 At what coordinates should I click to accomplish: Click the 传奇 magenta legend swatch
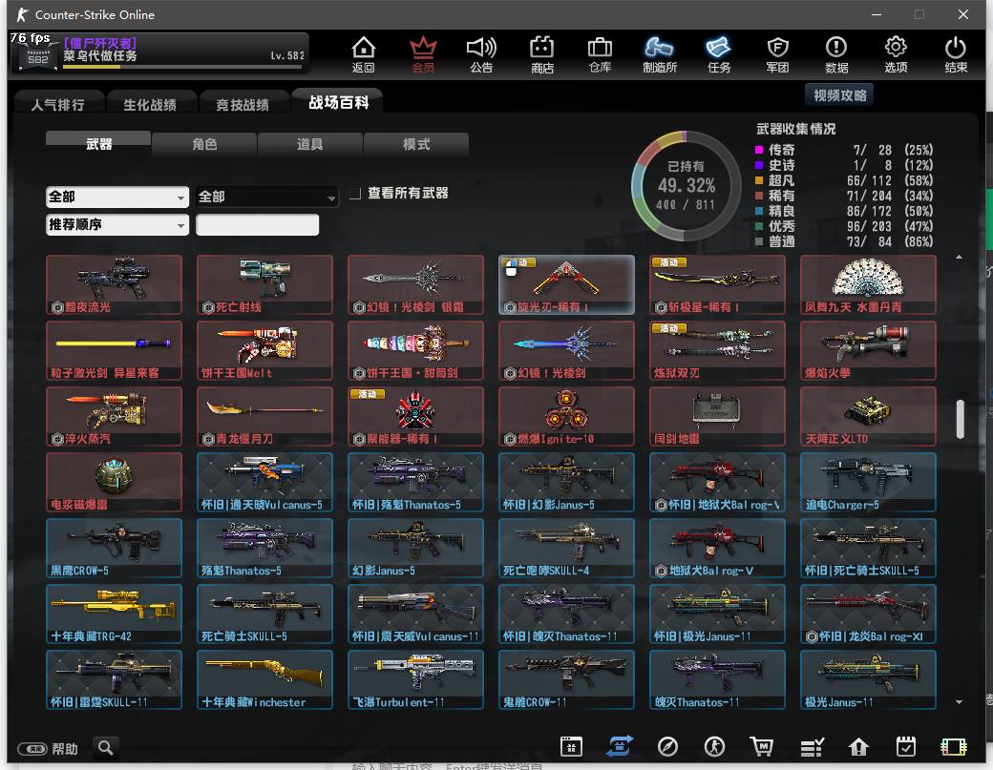coord(759,150)
